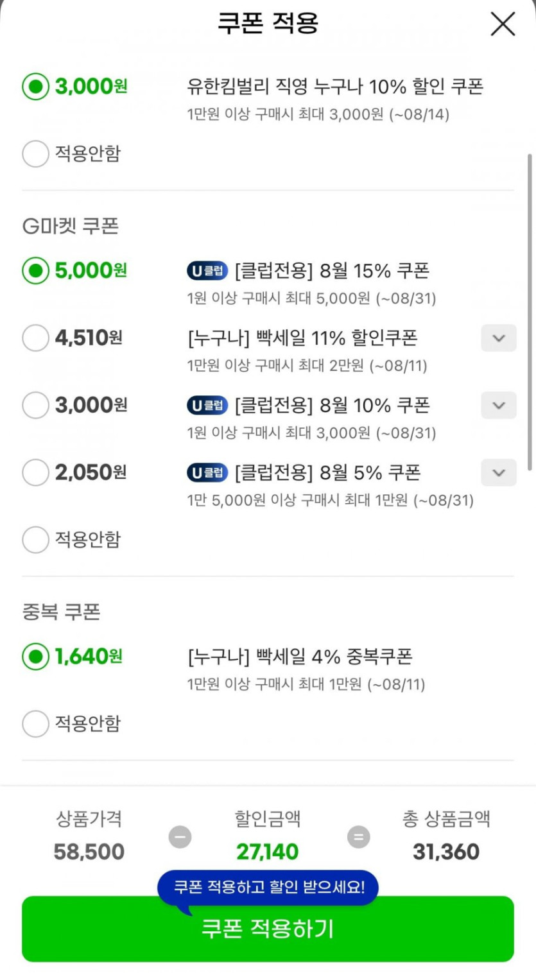Choose the 3,000원 클럽전용 10% coupon radio
This screenshot has height=973, width=536.
[35, 406]
